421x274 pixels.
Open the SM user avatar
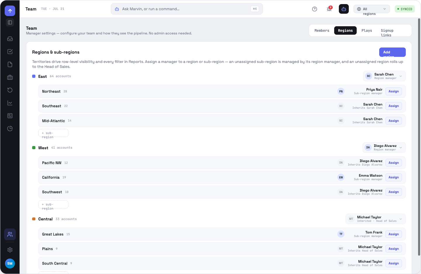tap(10, 264)
